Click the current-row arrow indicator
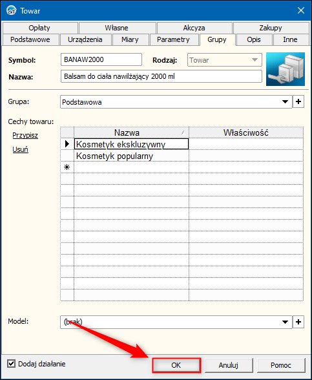312x380 pixels. click(67, 144)
